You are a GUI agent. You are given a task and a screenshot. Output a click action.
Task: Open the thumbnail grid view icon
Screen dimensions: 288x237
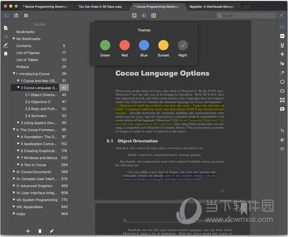tap(26, 16)
